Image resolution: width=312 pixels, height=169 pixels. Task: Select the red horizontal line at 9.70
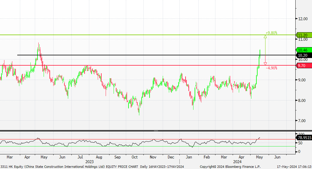(x=148, y=65)
